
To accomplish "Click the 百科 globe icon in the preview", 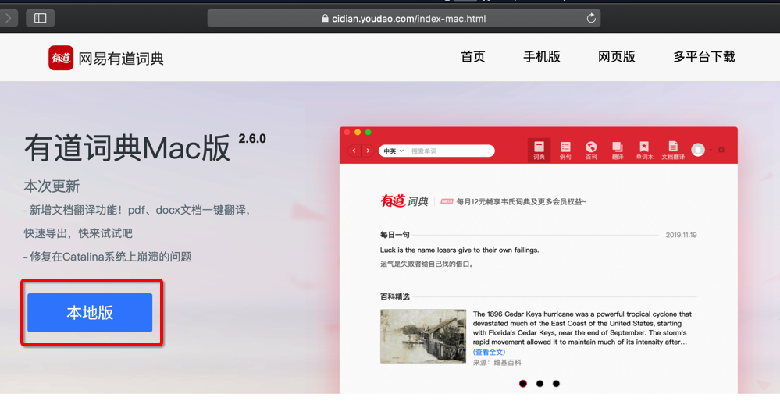I will 591,150.
